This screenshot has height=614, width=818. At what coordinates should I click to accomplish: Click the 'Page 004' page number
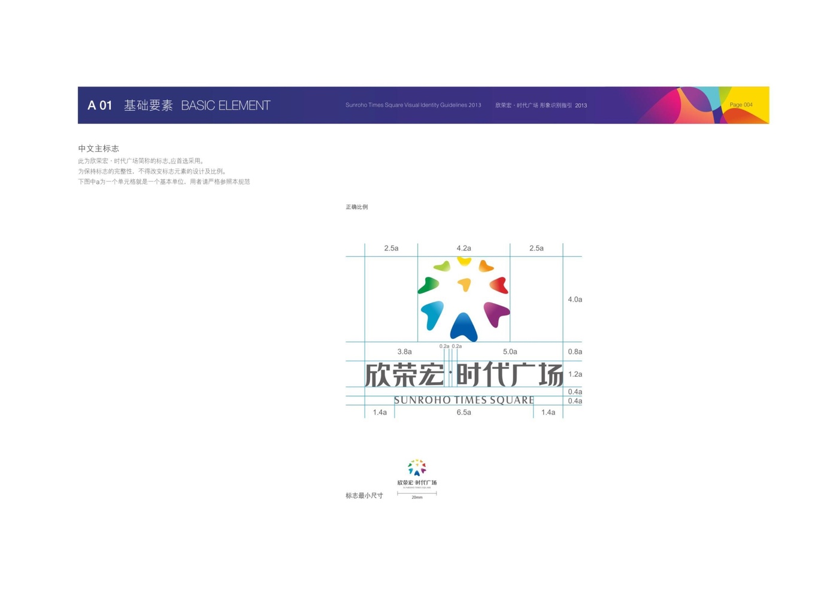pos(741,105)
